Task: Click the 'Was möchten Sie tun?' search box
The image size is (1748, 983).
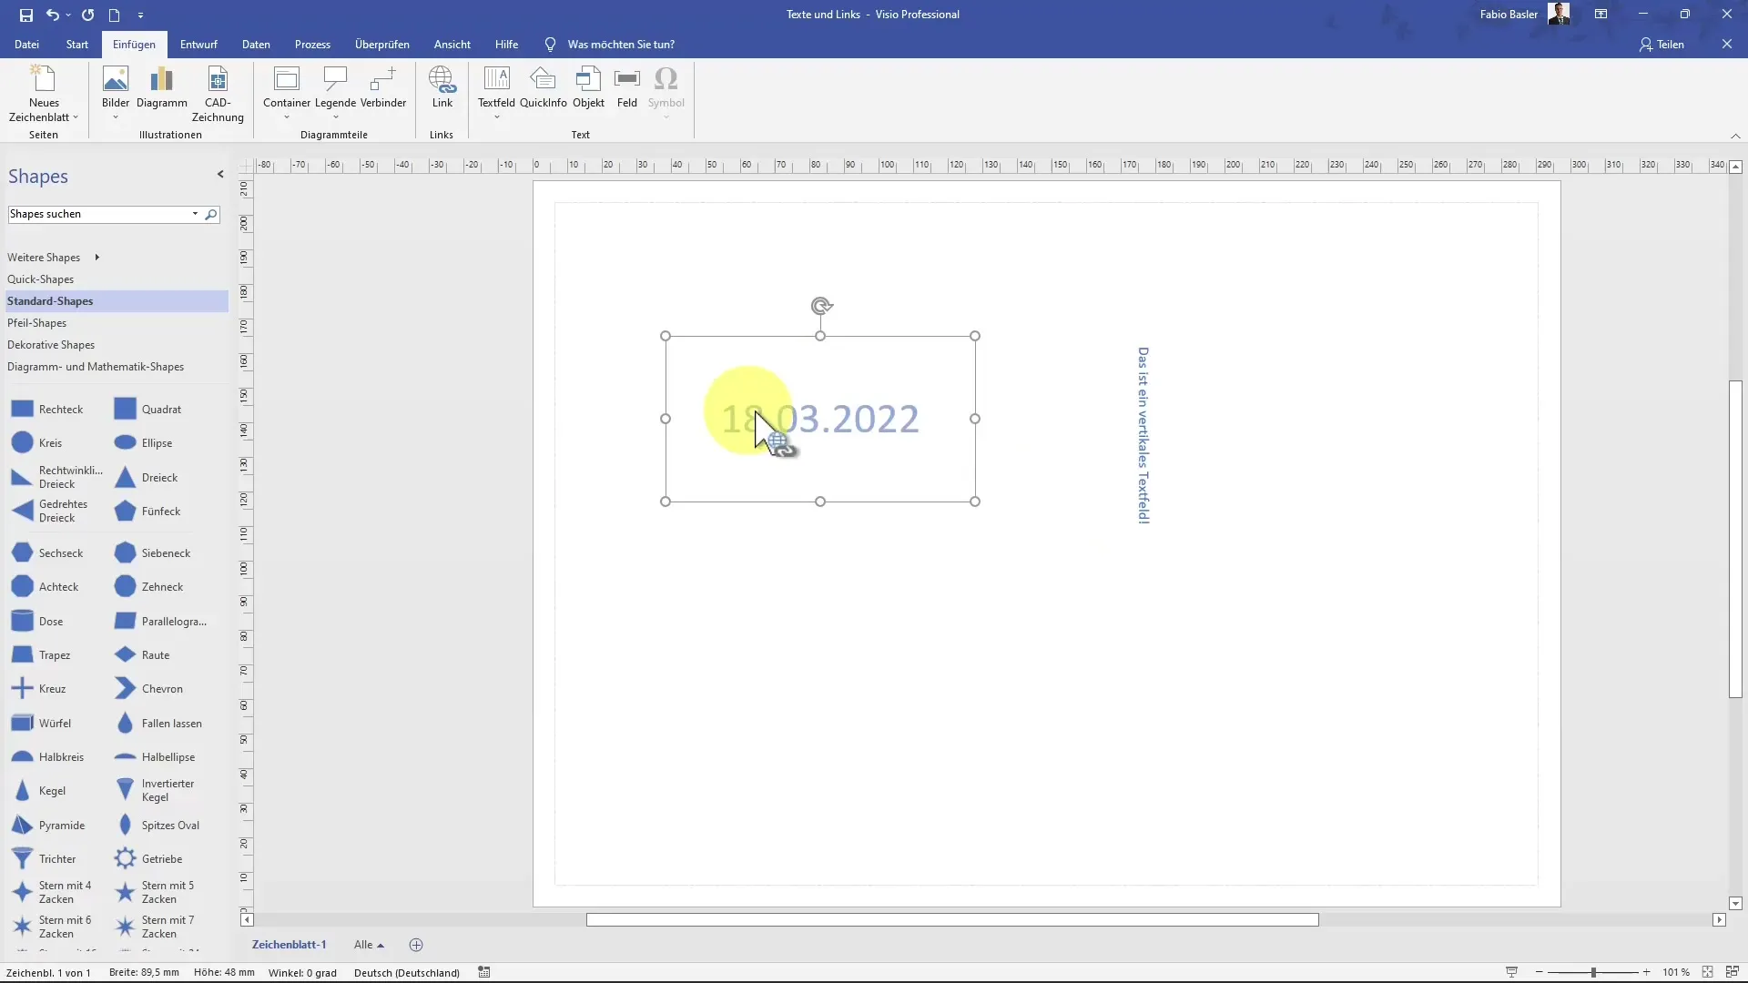Action: tap(621, 44)
